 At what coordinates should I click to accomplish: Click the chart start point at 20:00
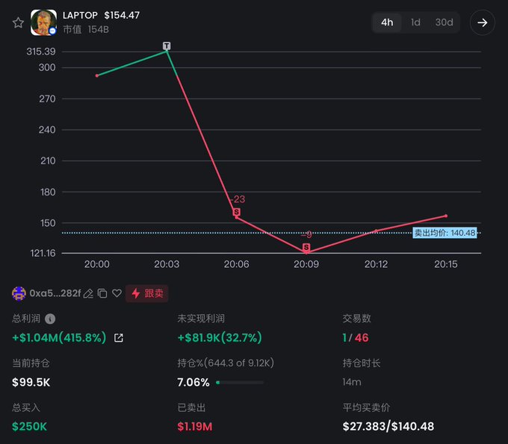pos(97,75)
